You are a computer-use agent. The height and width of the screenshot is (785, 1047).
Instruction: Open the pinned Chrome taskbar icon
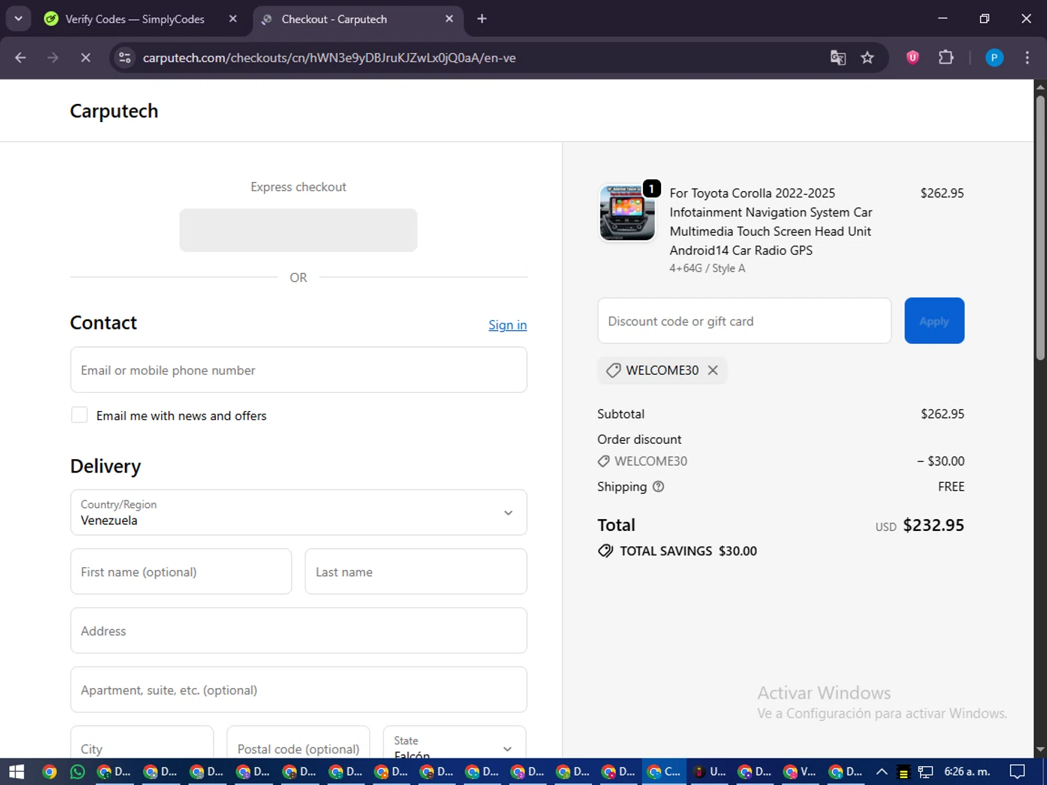(x=49, y=772)
